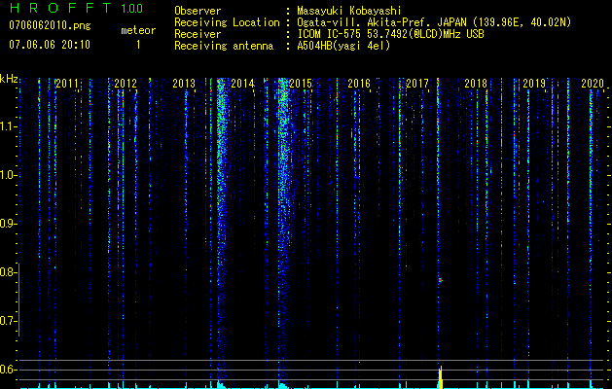Click the timestamp 07.06.06 20:10
Image resolution: width=612 pixels, height=389 pixels.
pos(50,45)
